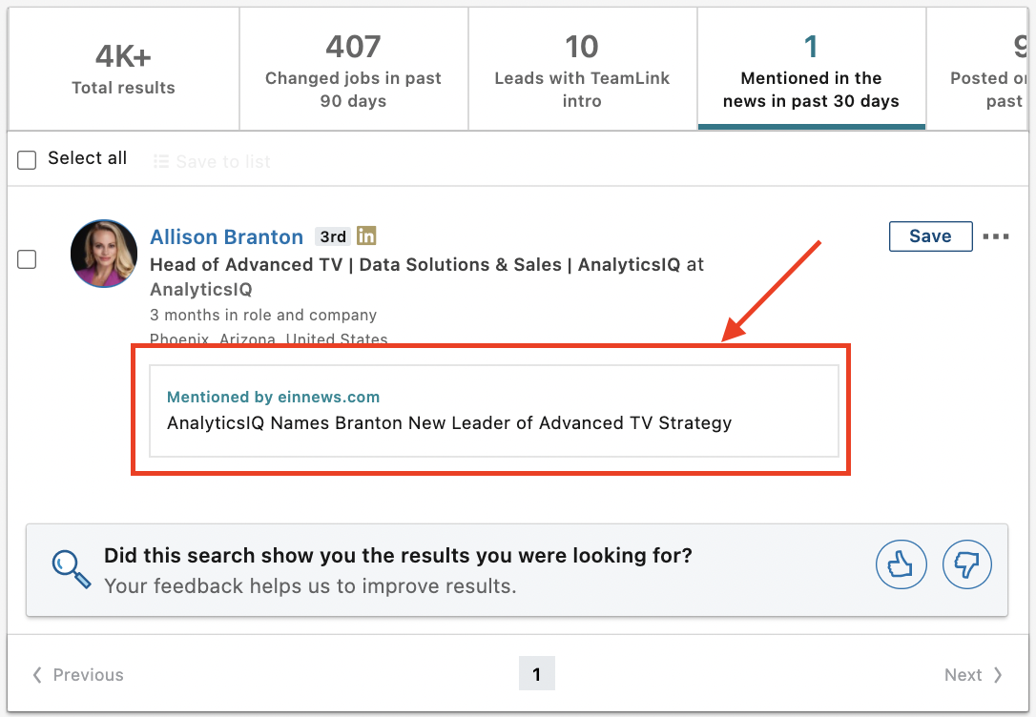Click the magnifier search feedback icon
Viewport: 1036px width, 717px height.
coord(71,569)
